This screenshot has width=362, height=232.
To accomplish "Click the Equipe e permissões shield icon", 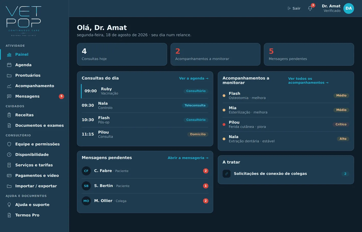I will point(9,144).
